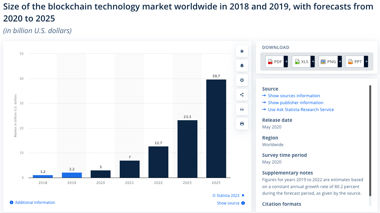Download the statistic as PPT presentation
Screen dimensions: 380x213
tap(355, 62)
